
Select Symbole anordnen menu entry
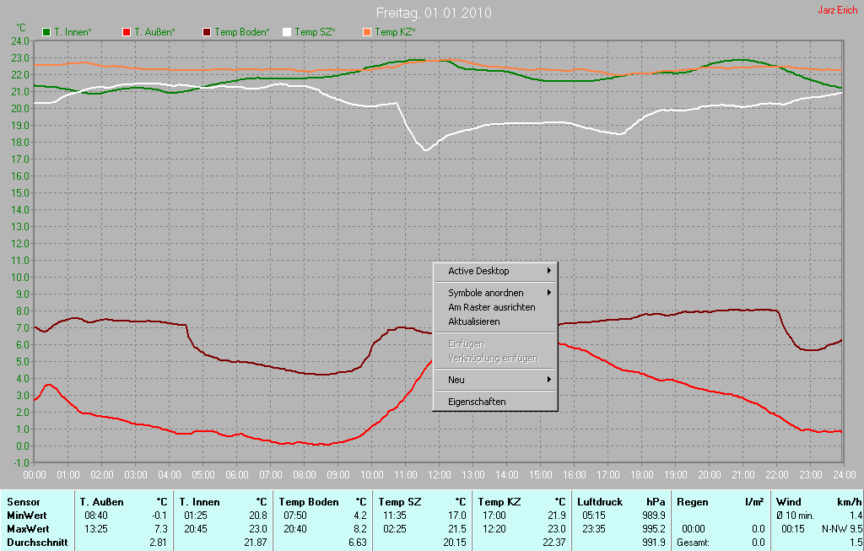[x=485, y=293]
